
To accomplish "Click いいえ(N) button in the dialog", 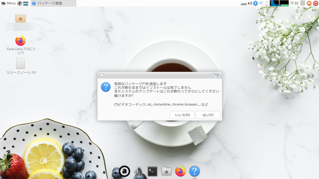I will click(182, 115).
